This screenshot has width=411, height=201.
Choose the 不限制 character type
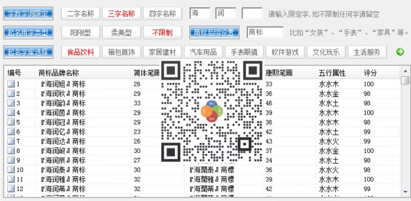point(162,33)
